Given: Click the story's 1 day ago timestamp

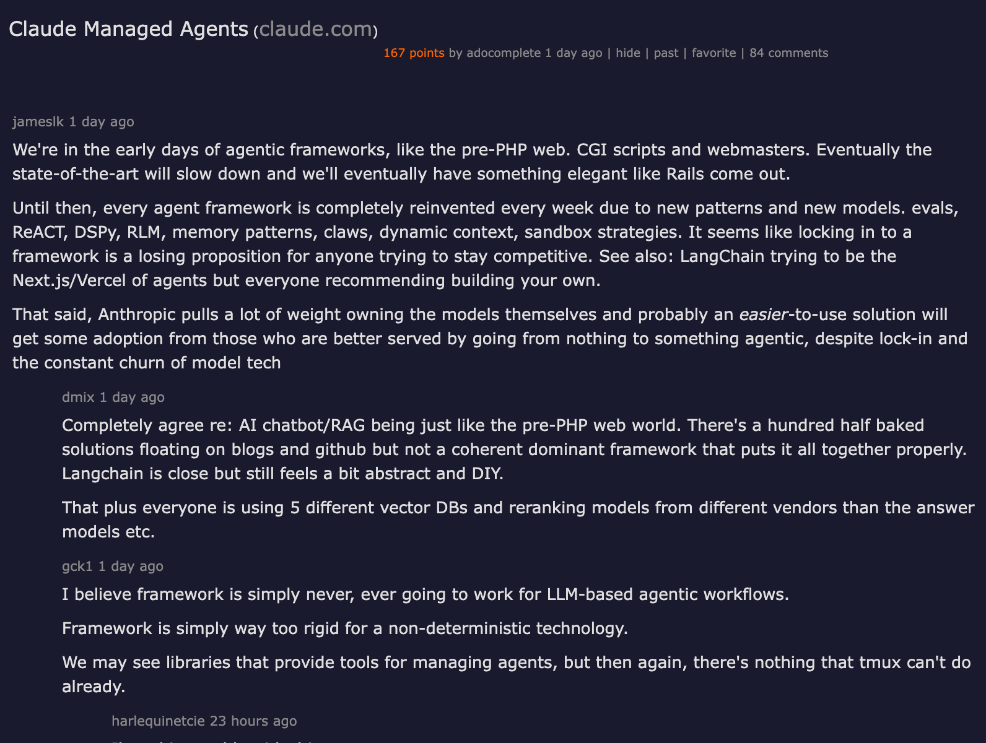Looking at the screenshot, I should pyautogui.click(x=574, y=53).
